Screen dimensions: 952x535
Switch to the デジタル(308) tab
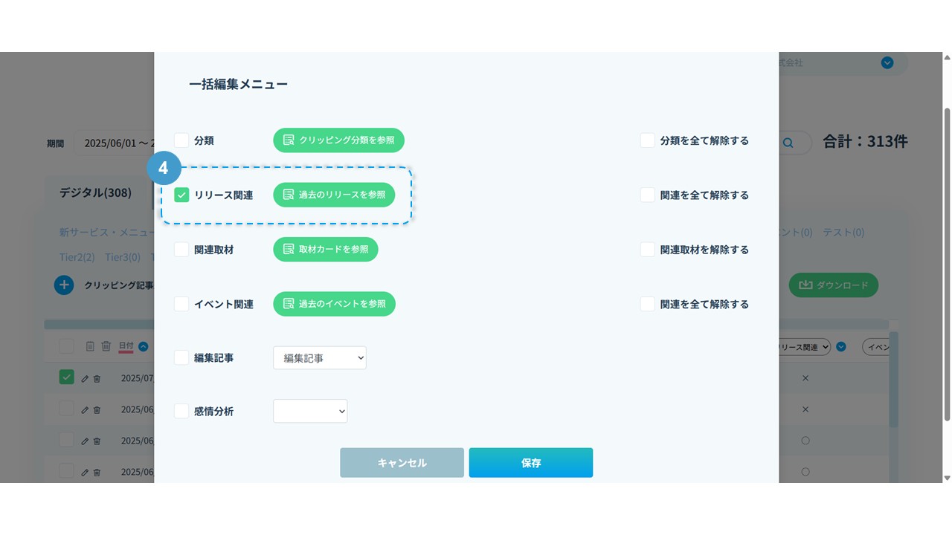[95, 192]
